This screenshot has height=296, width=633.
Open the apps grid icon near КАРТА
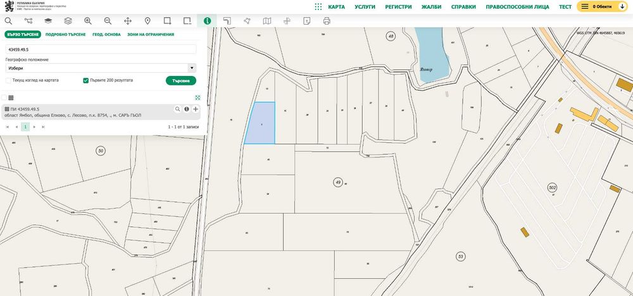318,6
